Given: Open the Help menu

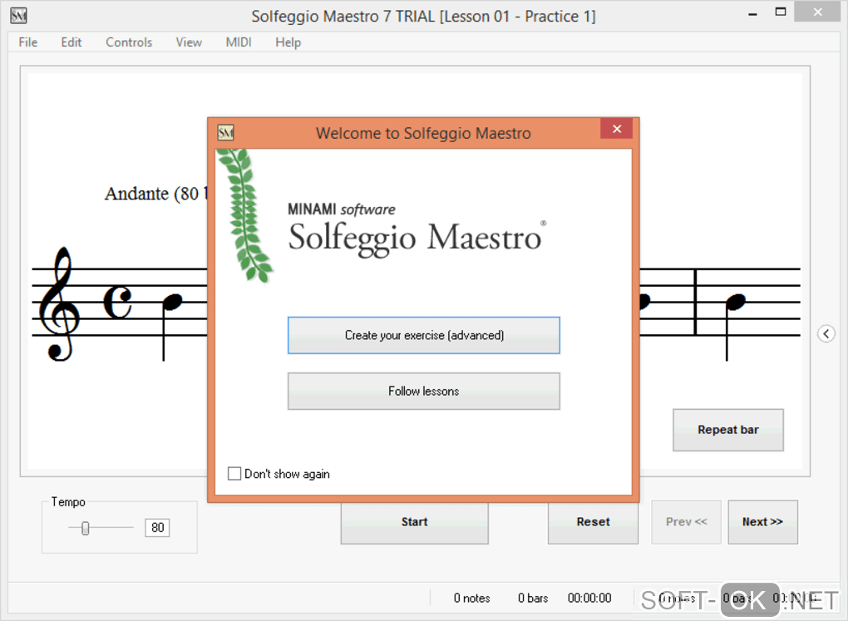Looking at the screenshot, I should pos(288,42).
